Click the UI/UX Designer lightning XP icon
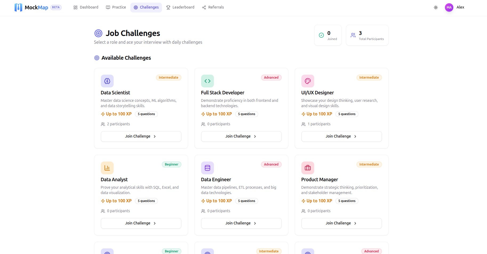 (x=304, y=114)
